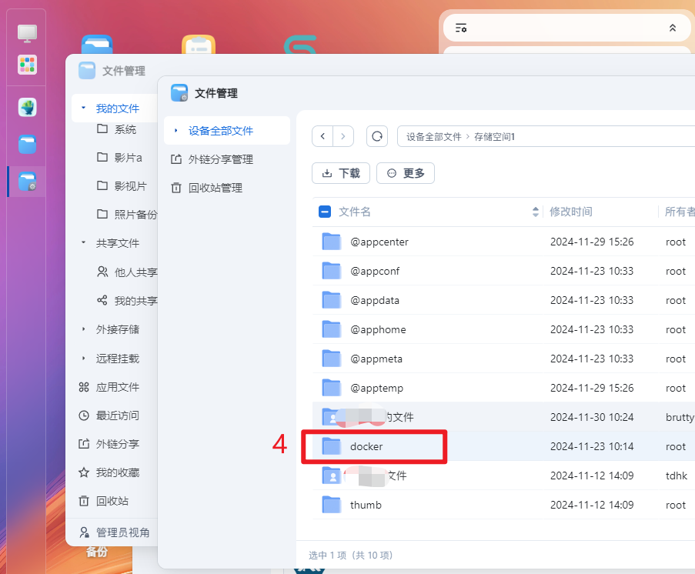Viewport: 695px width, 574px height.
Task: Select the thumb folder icon
Action: point(331,505)
